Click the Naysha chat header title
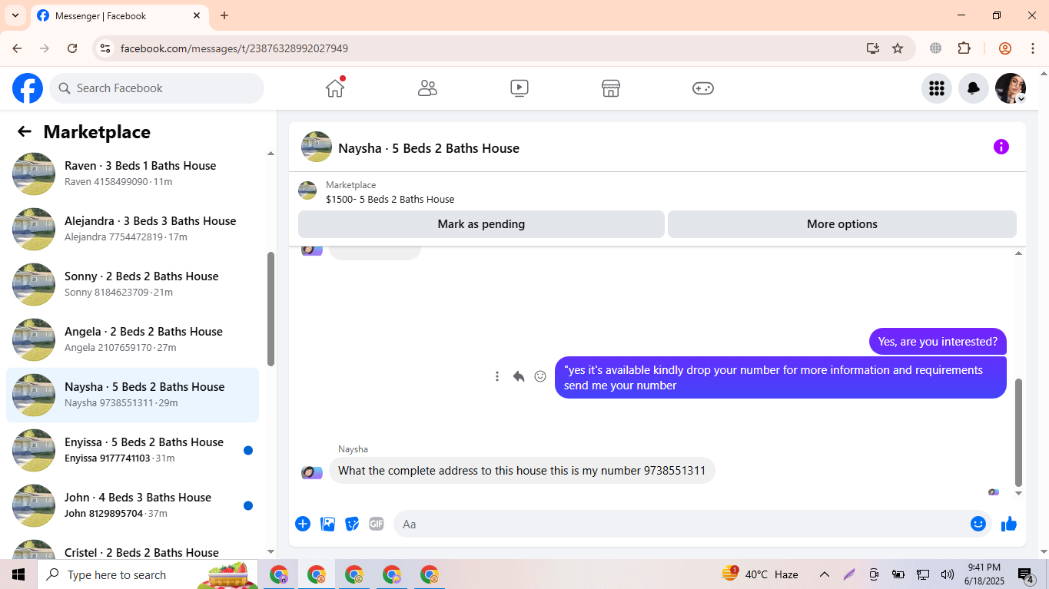1049x589 pixels. tap(429, 148)
